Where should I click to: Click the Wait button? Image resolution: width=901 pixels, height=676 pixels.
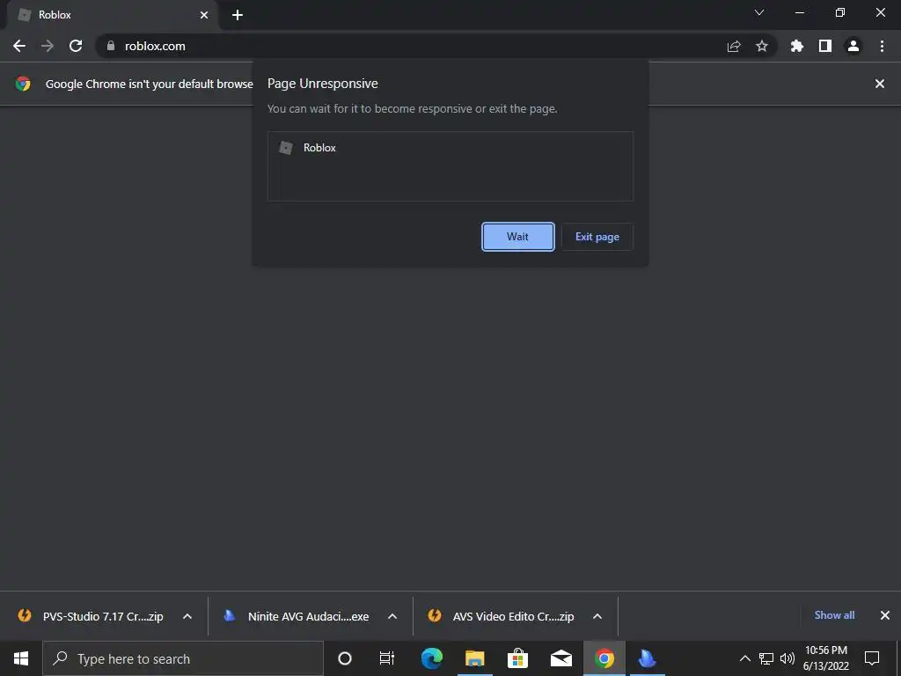click(x=517, y=237)
